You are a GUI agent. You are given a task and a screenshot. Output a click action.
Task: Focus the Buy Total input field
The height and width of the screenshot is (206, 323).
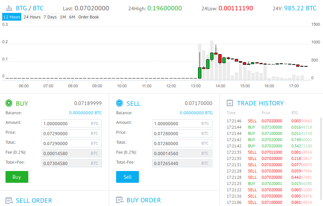click(72, 143)
